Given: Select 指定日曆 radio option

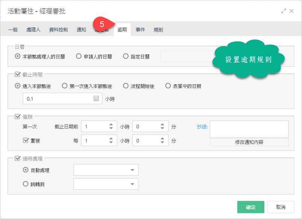Looking at the screenshot, I should 125,56.
